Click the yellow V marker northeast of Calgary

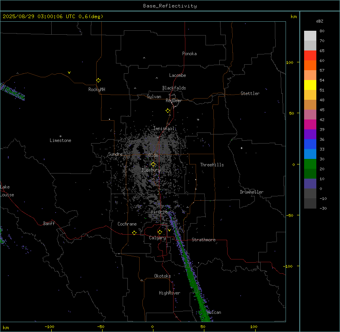tap(169, 230)
